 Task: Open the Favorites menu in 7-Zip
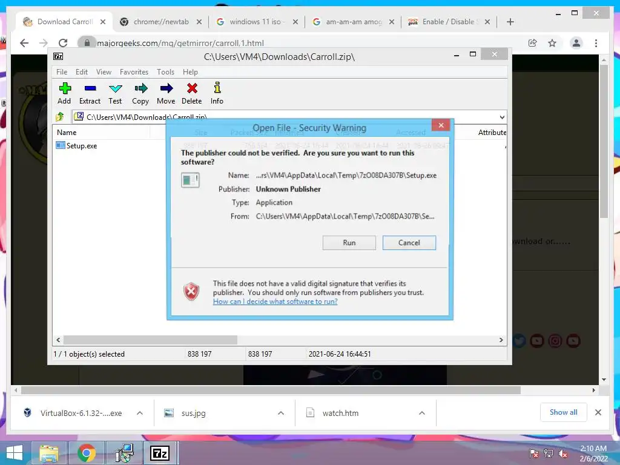coord(134,72)
